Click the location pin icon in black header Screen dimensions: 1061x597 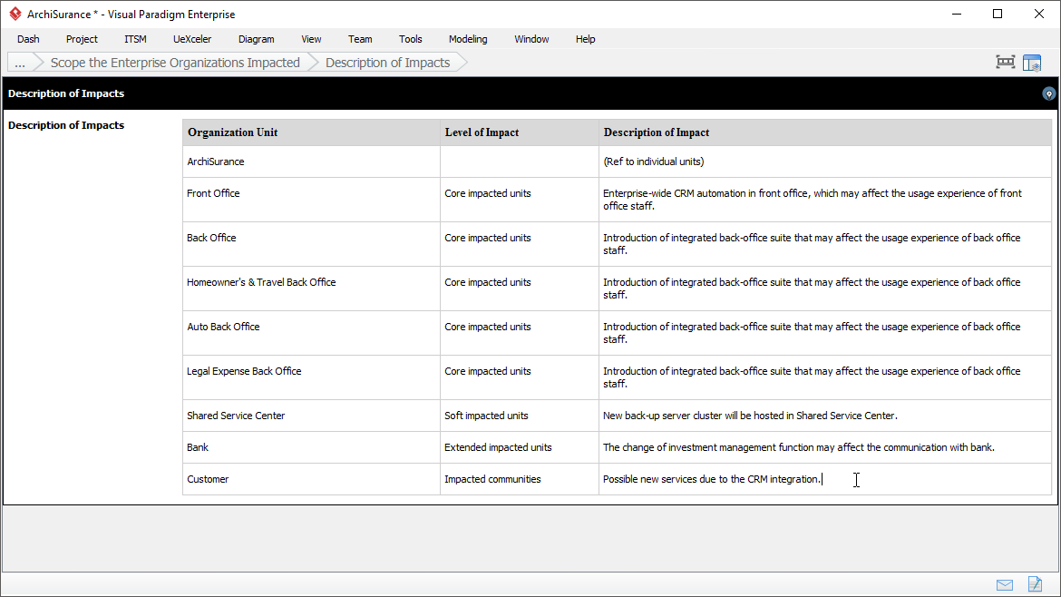click(1049, 94)
